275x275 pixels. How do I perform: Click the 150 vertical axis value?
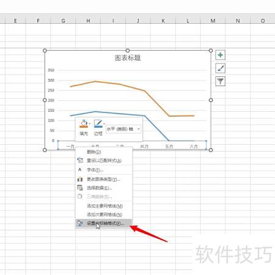click(x=51, y=111)
